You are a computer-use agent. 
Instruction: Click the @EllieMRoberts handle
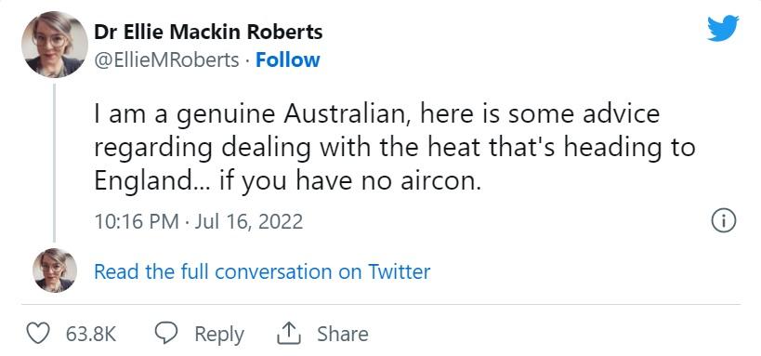tap(166, 60)
